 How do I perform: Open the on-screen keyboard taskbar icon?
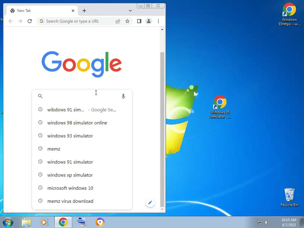pyautogui.click(x=81, y=222)
